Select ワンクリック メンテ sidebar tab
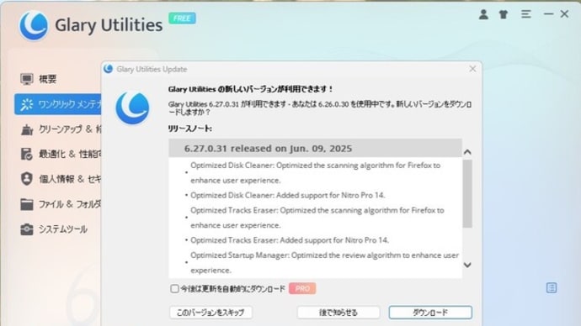Image resolution: width=581 pixels, height=326 pixels. coord(58,104)
